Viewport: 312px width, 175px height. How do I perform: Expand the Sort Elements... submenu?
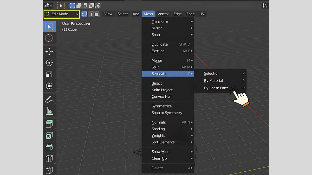(x=168, y=142)
